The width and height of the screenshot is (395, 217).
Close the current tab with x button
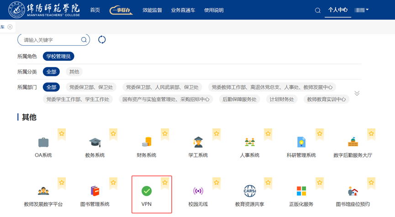coord(10,27)
